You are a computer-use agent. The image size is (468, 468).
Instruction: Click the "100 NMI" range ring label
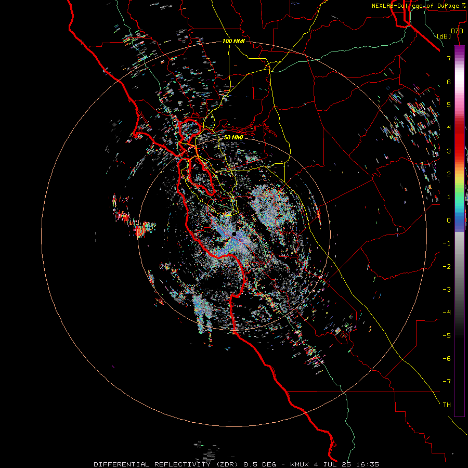coord(233,41)
